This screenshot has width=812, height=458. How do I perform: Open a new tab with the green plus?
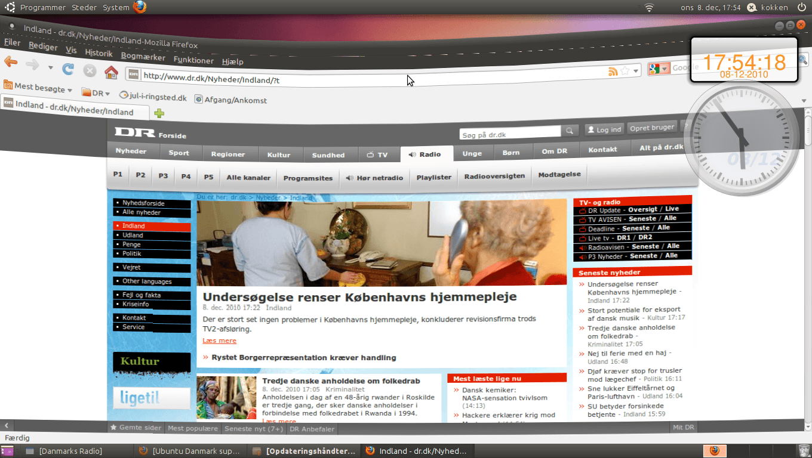coord(159,113)
